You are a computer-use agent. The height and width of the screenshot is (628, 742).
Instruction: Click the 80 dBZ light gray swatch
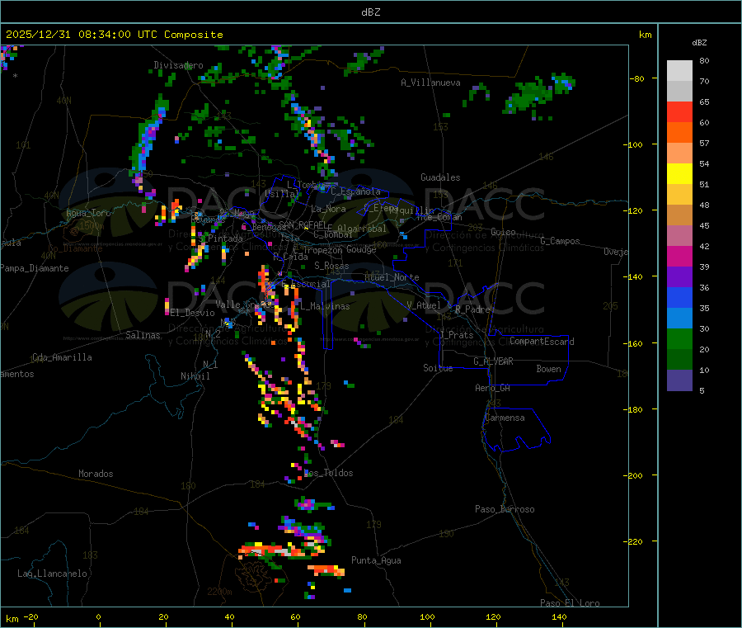(x=679, y=71)
